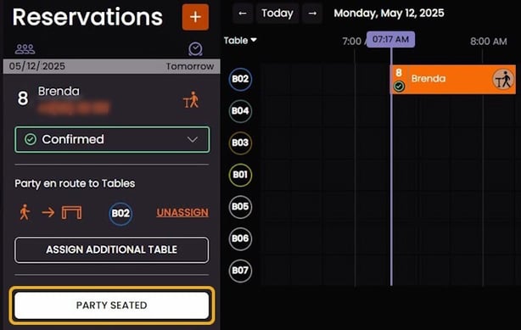Click the 07:17 AM current time marker
Screen dimensions: 521x330
[390, 40]
